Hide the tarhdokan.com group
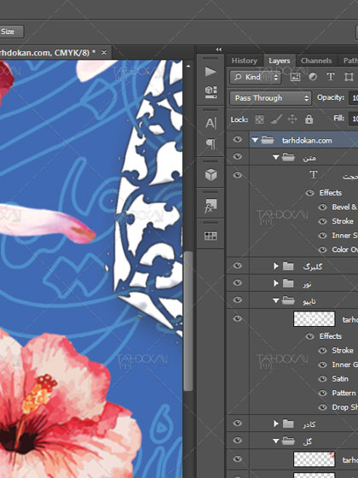Viewport: 358px width, 478px height. pyautogui.click(x=238, y=140)
